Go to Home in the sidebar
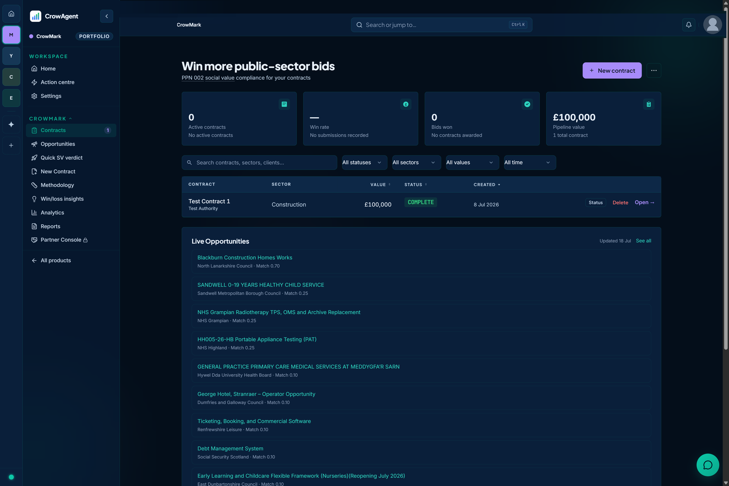The height and width of the screenshot is (486, 729). coord(71,69)
